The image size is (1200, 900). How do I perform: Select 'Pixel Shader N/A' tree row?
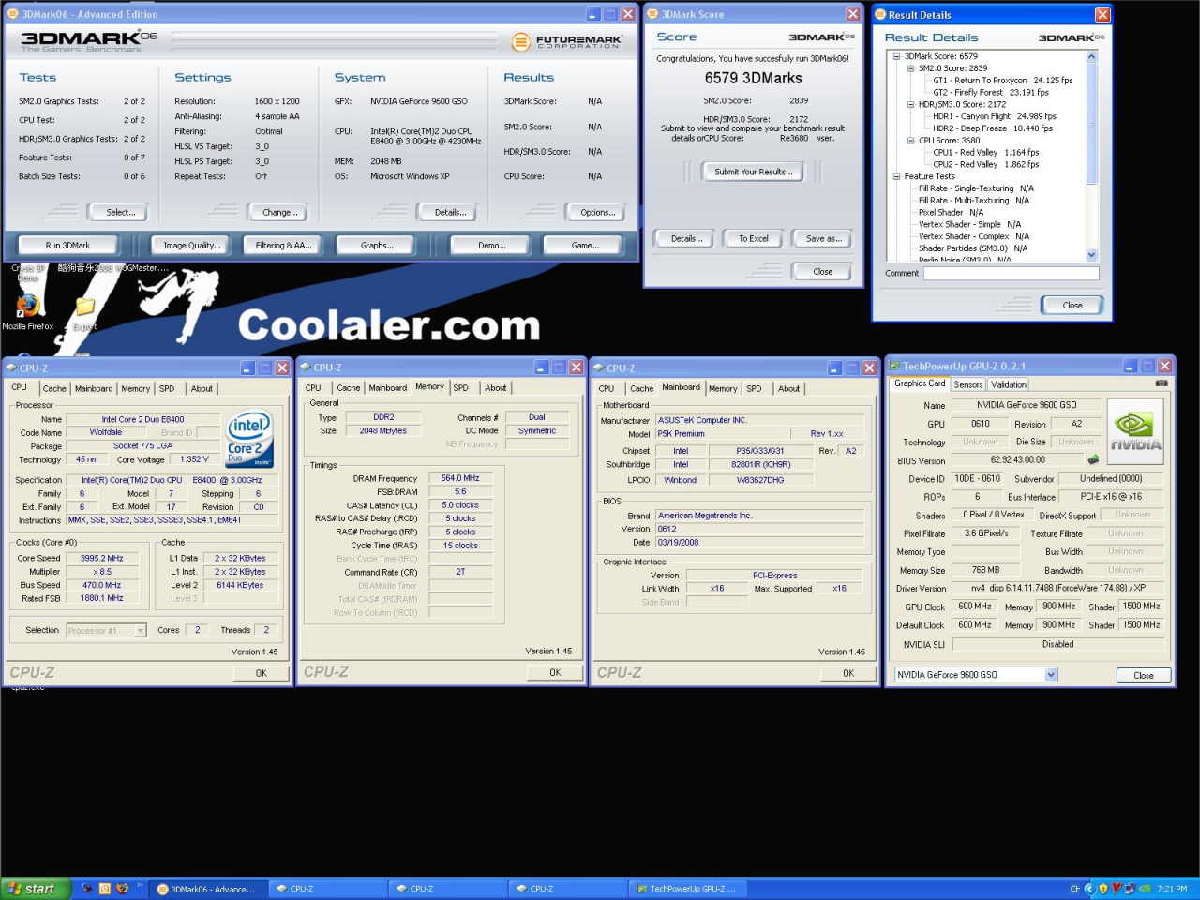pos(951,213)
